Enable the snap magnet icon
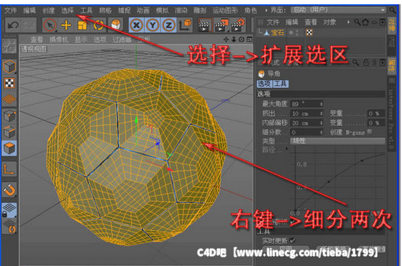Viewport: 402px width, 266px height. tap(9, 190)
